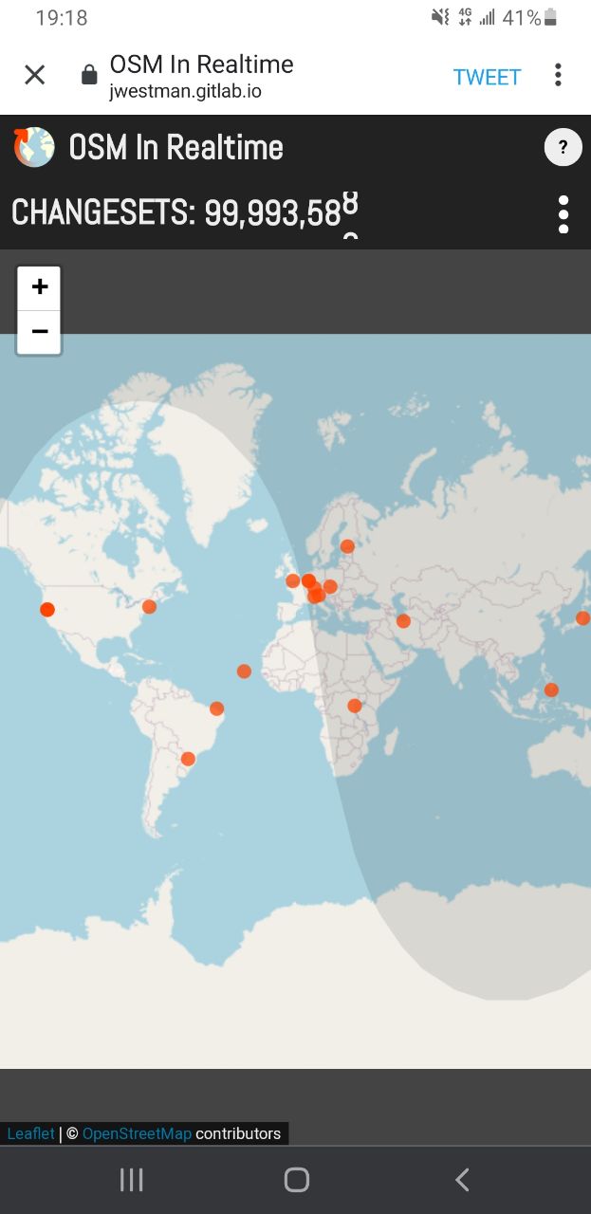Open help with the question mark button
Viewport: 591px width, 1214px height.
click(563, 147)
